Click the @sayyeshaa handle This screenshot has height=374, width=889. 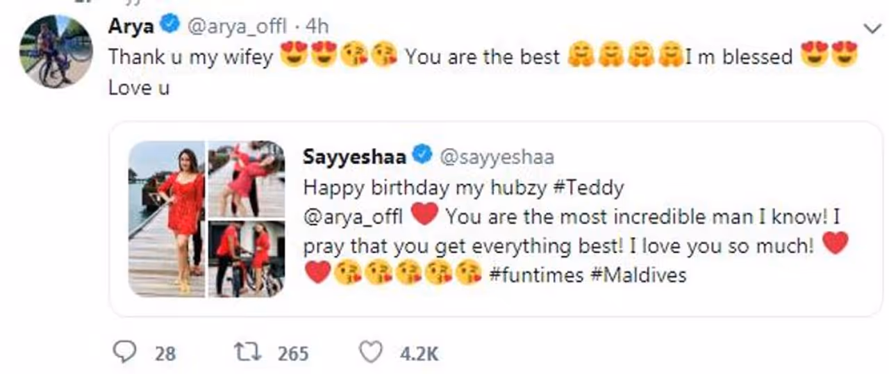click(x=497, y=157)
